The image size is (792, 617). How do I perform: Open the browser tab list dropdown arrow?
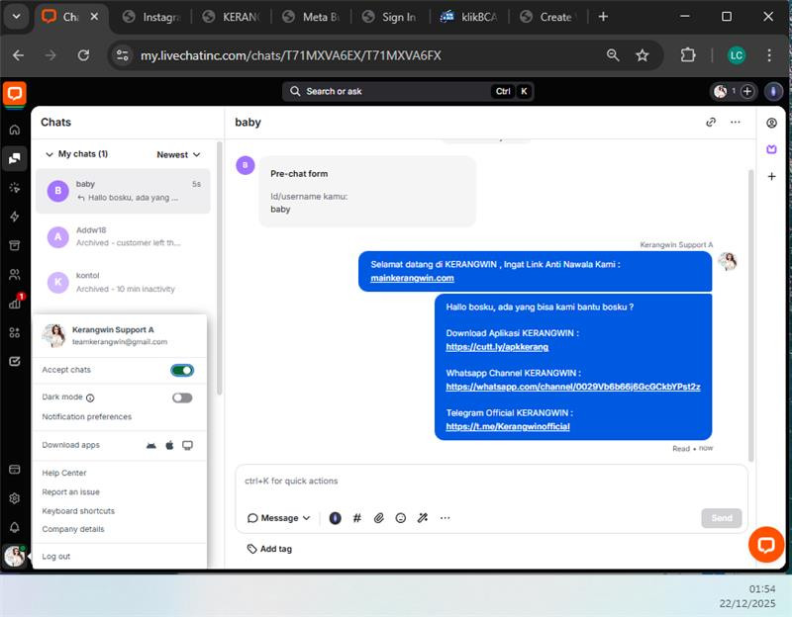[x=17, y=16]
